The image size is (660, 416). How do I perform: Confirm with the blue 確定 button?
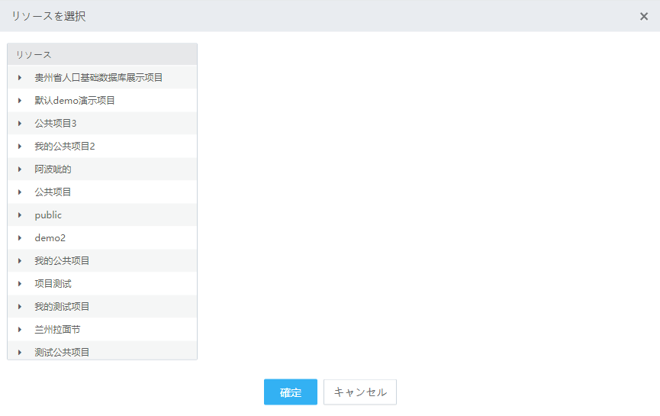pyautogui.click(x=291, y=392)
